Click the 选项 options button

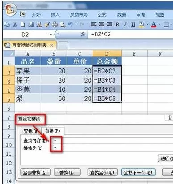pyautogui.click(x=165, y=159)
